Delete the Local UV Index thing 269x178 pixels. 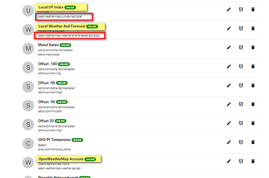(253, 9)
